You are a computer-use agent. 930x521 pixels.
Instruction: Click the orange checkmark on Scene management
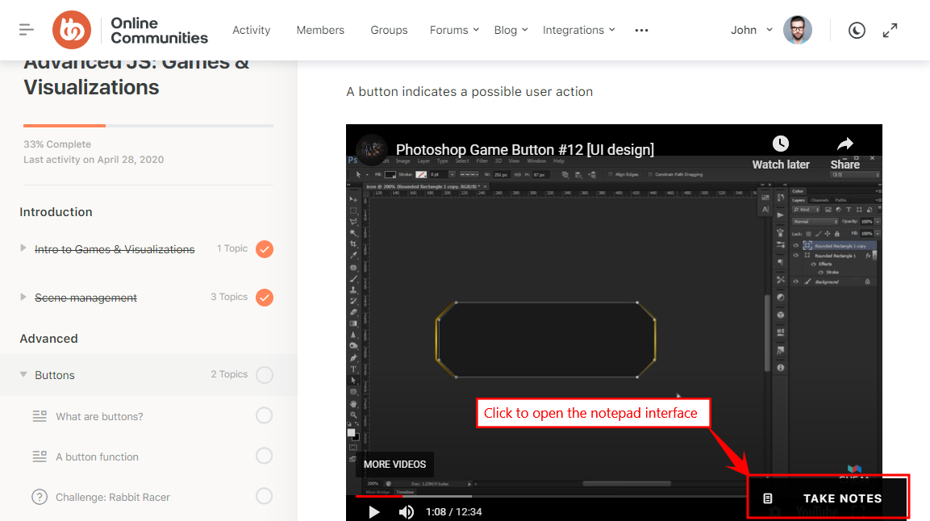[x=264, y=297]
